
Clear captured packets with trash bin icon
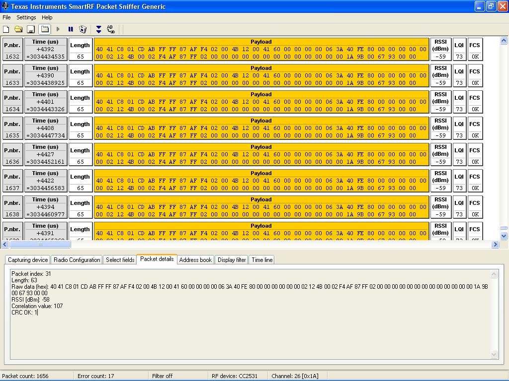[83, 29]
